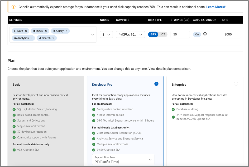The width and height of the screenshot is (249, 167).
Task: Click the 'Database auditing' feature text
Action: tap(187, 109)
